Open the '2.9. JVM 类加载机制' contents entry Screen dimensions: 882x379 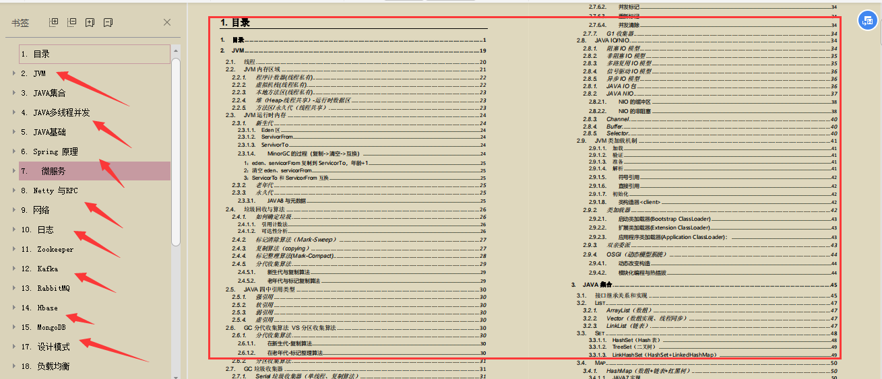point(707,141)
